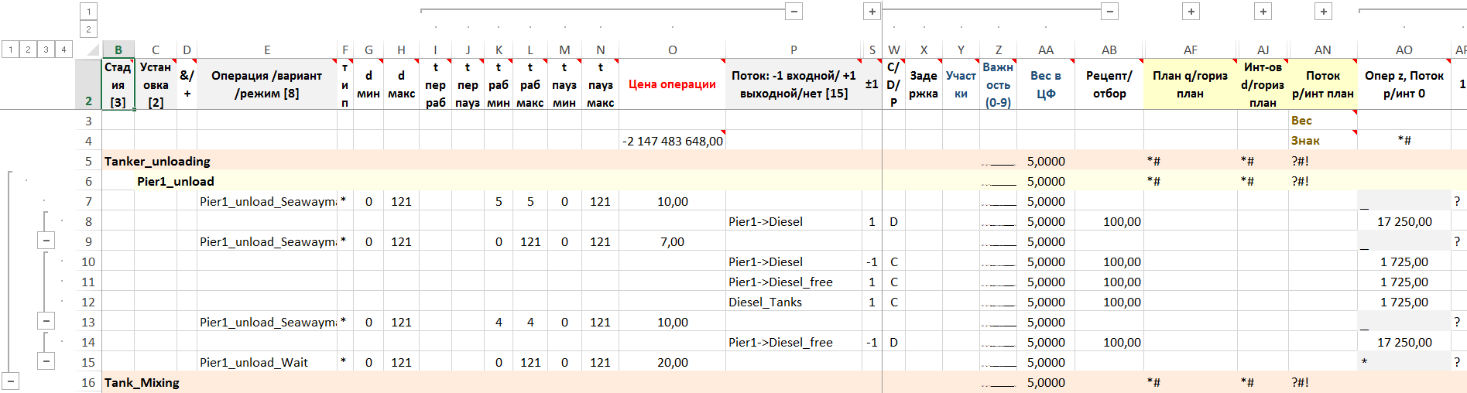This screenshot has height=393, width=1467.
Task: Expand hidden columns with plus above column S
Action: click(872, 12)
